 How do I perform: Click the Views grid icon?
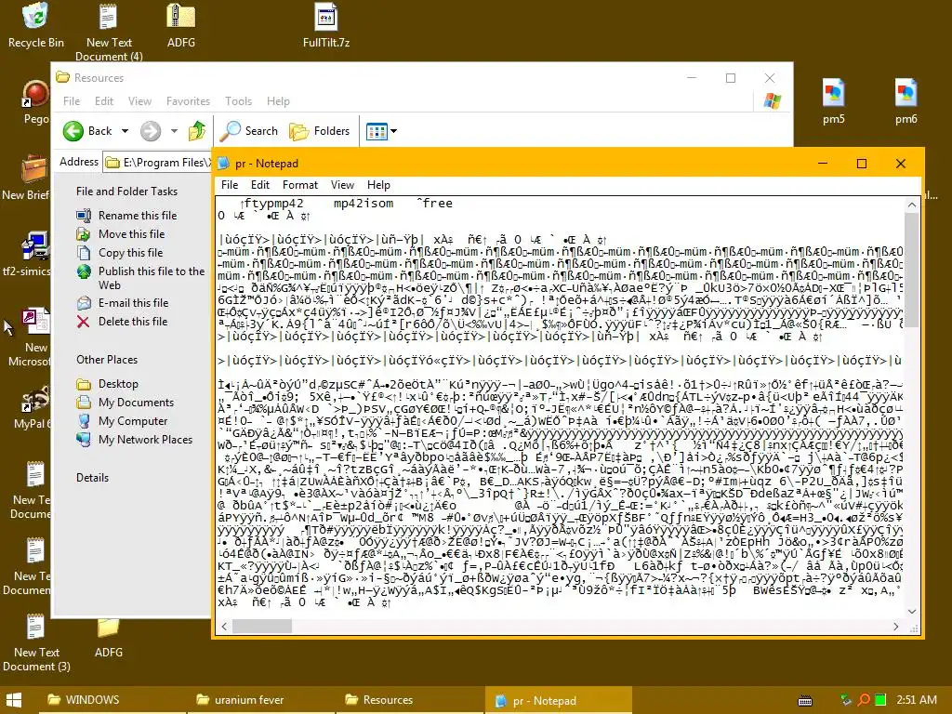pos(377,131)
